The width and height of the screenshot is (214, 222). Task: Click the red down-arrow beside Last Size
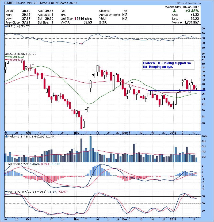[x=75, y=18]
